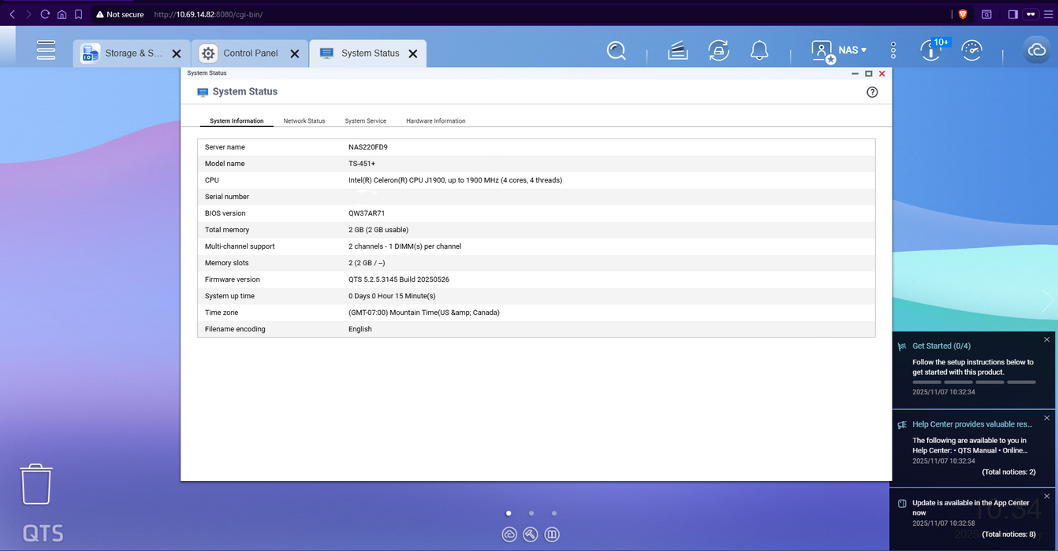The width and height of the screenshot is (1058, 551).
Task: Switch to the Hardware Information tab
Action: point(435,121)
